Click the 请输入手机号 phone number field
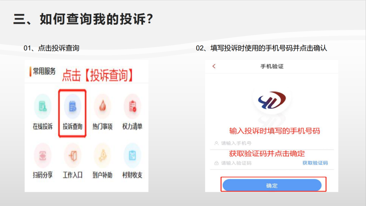 (272, 143)
